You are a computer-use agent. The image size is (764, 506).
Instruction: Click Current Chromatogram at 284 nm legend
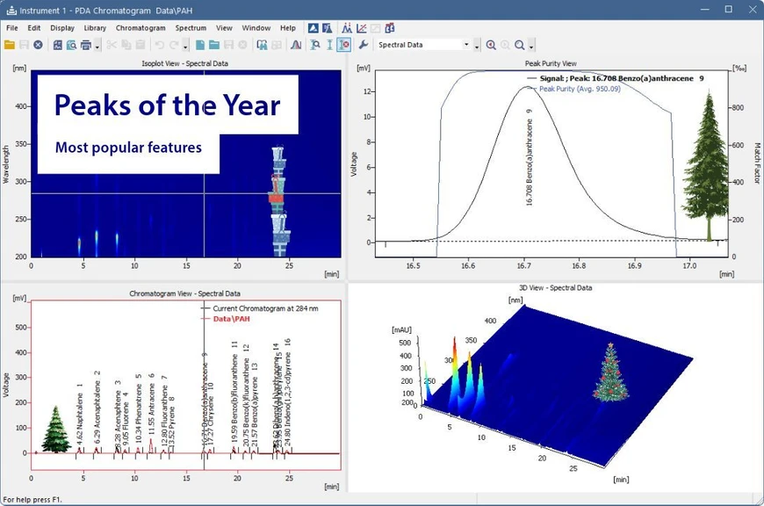pyautogui.click(x=260, y=308)
